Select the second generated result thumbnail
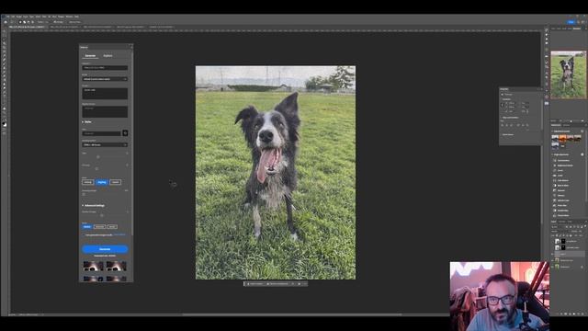Viewport: 588px width, 331px height. [x=116, y=266]
